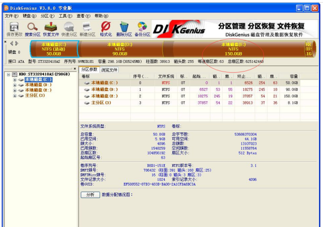Viewport: 323px width, 227px height.
Task: Expand 本地磁盘(C:) node in the tree
Action: coord(15,80)
